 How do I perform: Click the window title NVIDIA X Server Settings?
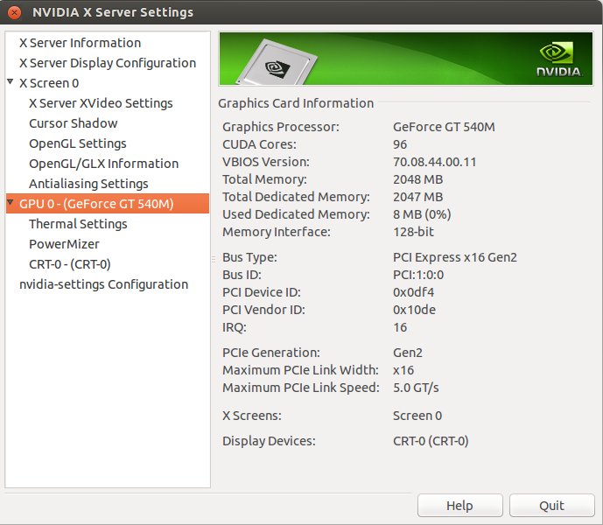point(113,12)
